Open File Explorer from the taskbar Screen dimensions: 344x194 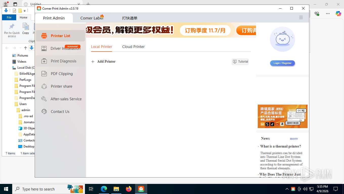coord(116,189)
